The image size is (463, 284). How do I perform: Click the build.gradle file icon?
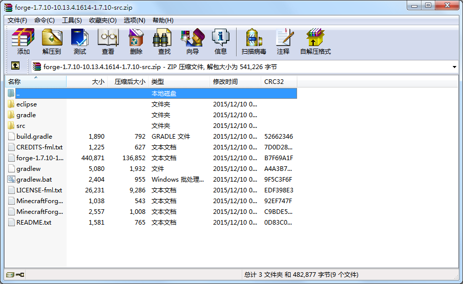[x=11, y=136]
